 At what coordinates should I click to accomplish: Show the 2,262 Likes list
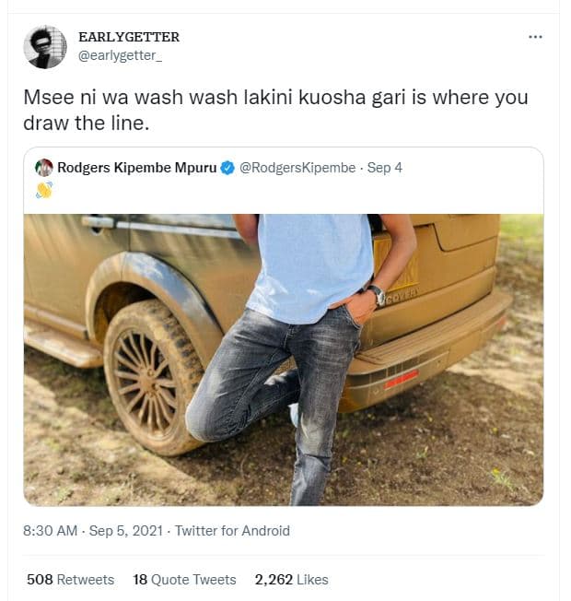pos(291,580)
